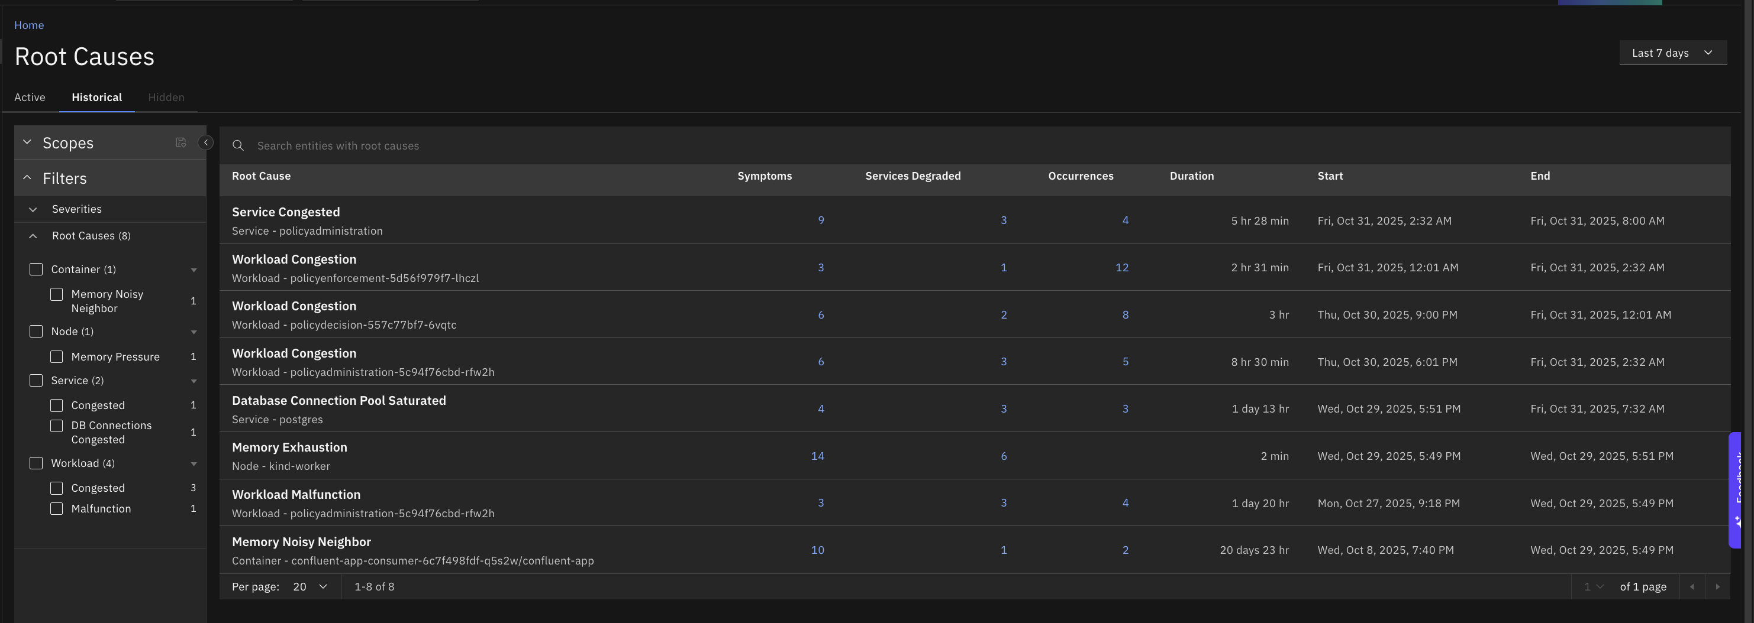
Task: Click the search magnifier icon
Action: (x=238, y=145)
